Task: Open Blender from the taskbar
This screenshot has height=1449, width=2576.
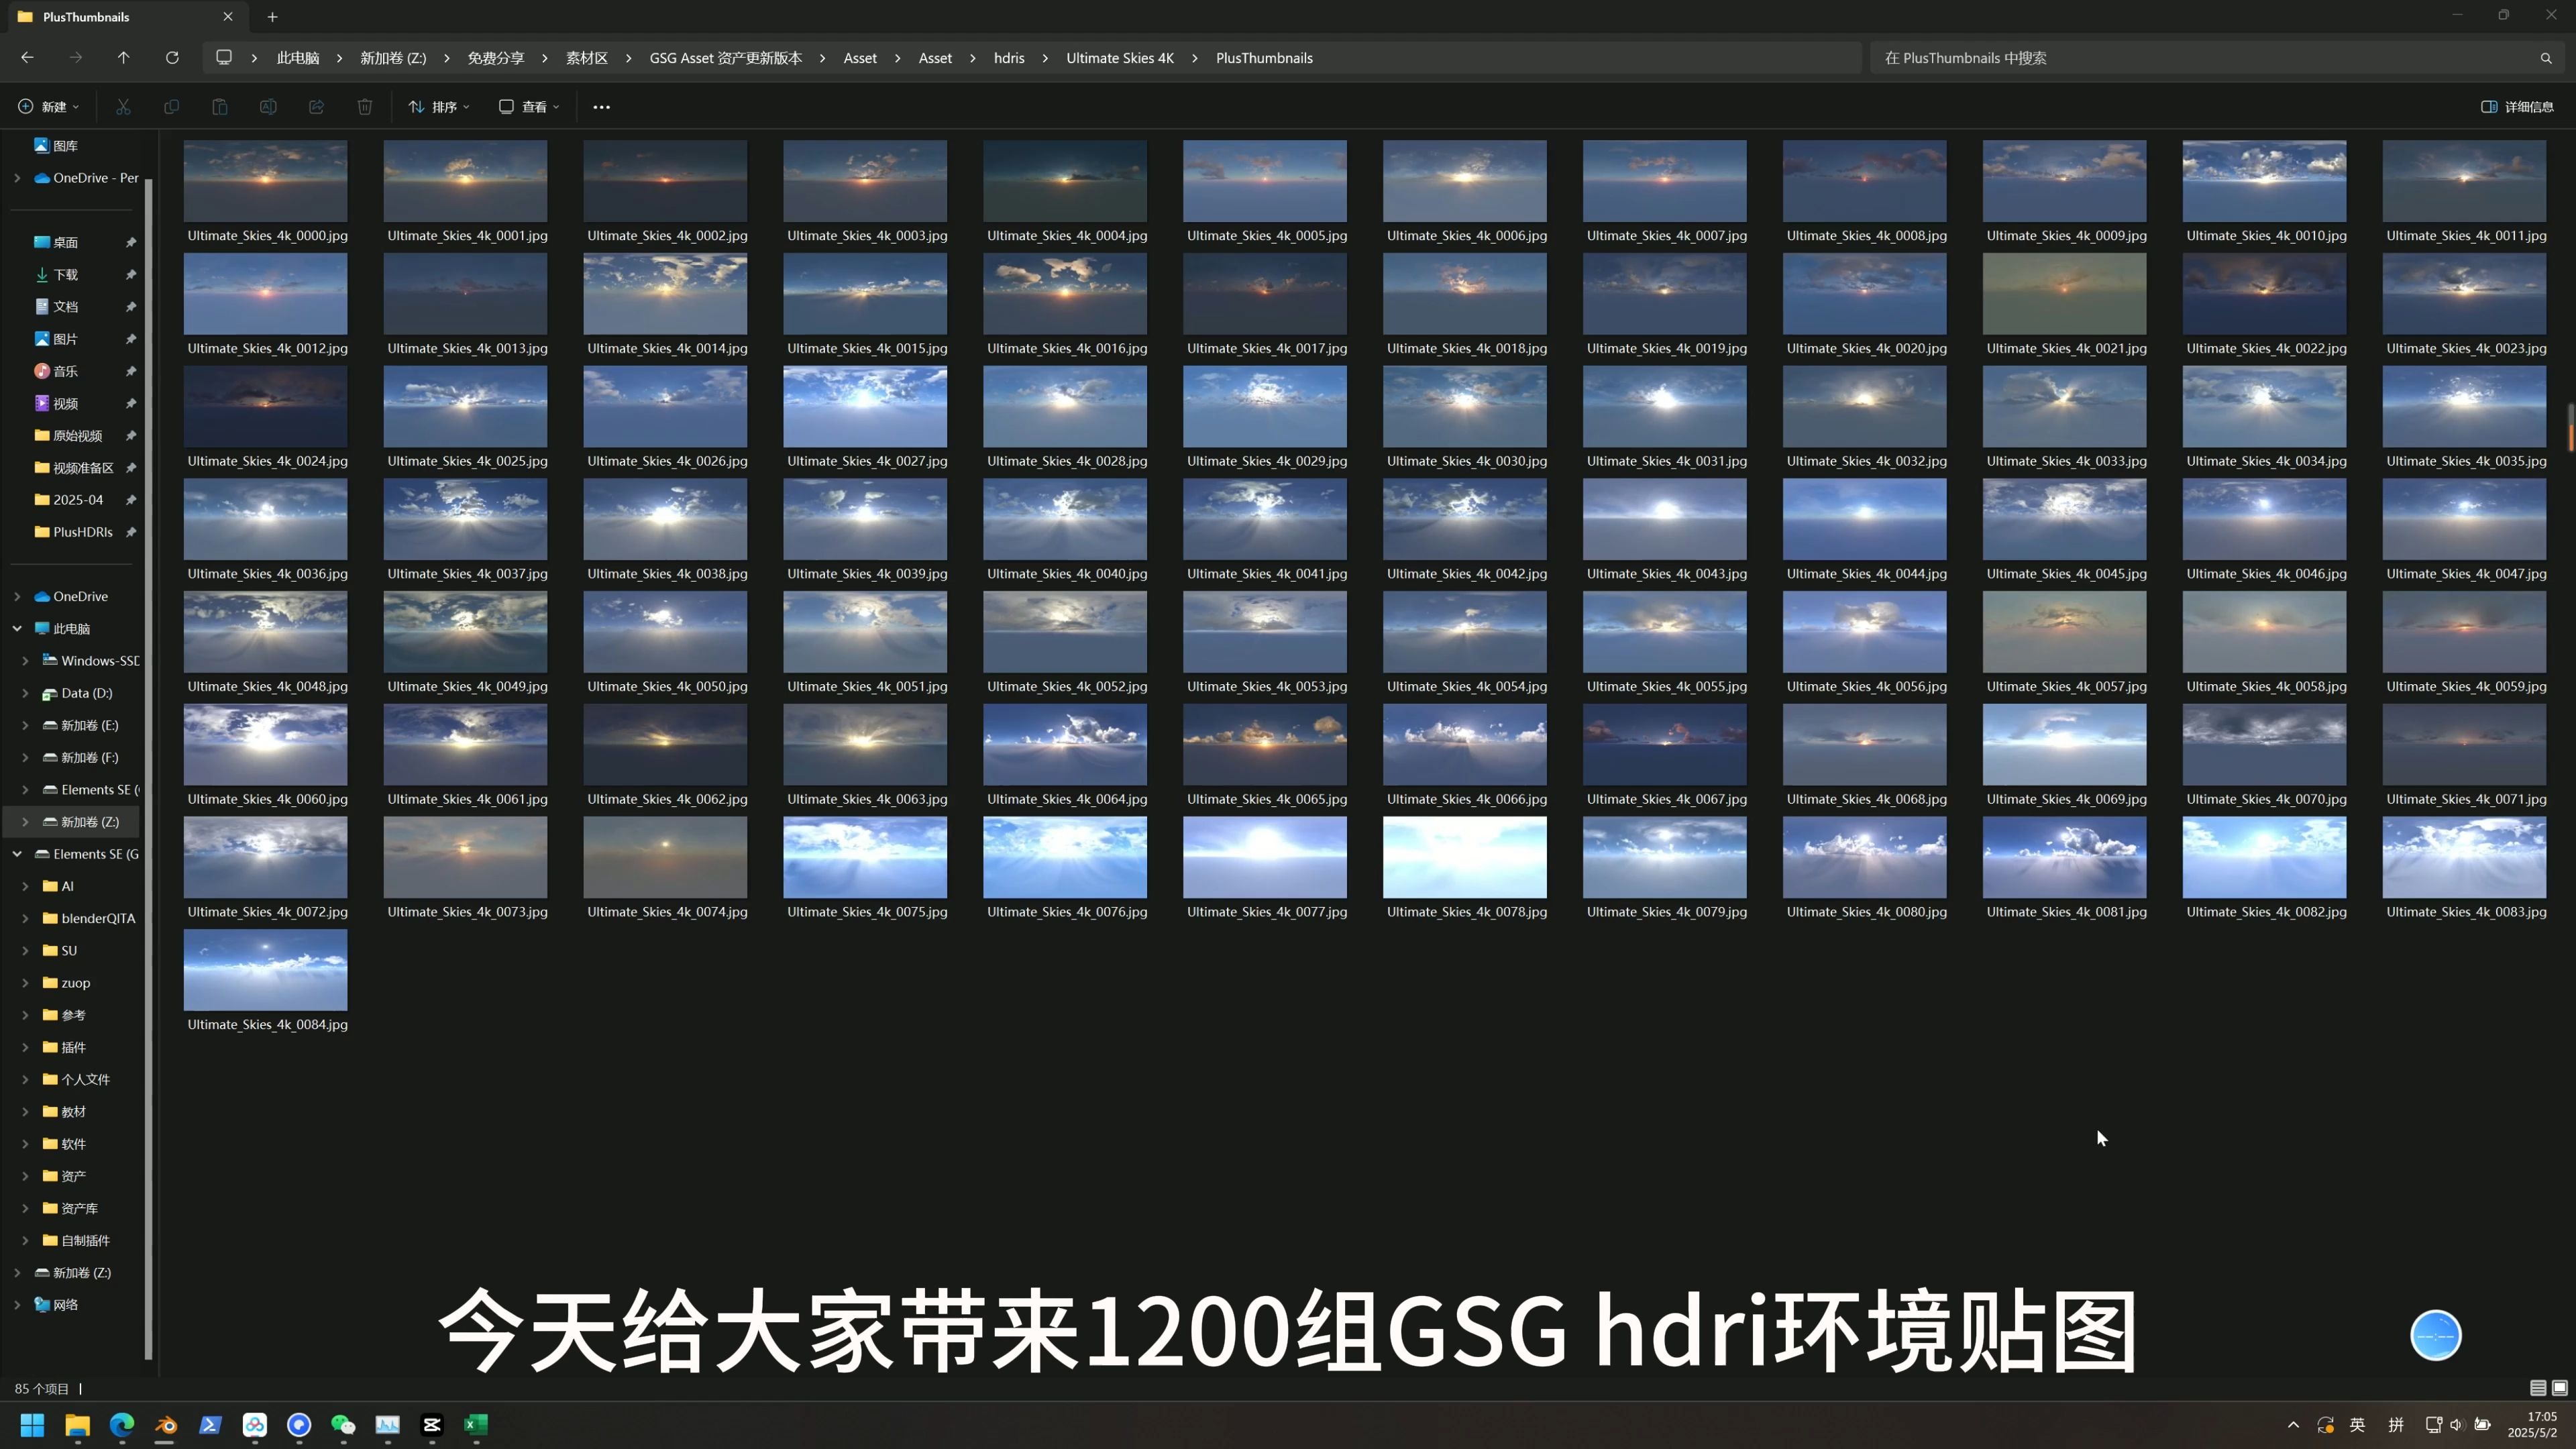Action: (x=166, y=1425)
